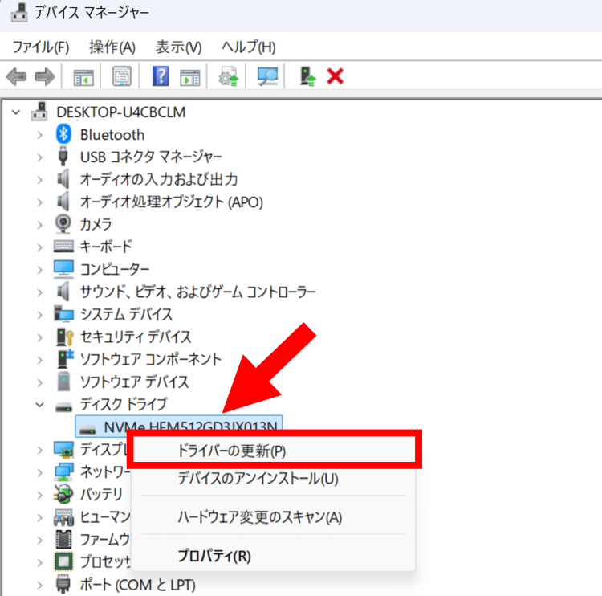Click the forward arrow toolbar icon
This screenshot has width=602, height=596.
click(x=44, y=77)
